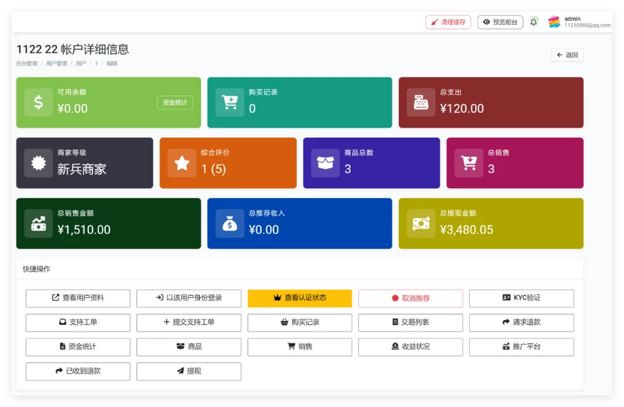
Task: Open 预览前台 frontend preview
Action: click(500, 22)
